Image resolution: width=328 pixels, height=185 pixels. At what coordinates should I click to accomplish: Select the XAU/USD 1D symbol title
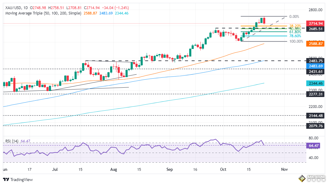(x=14, y=8)
